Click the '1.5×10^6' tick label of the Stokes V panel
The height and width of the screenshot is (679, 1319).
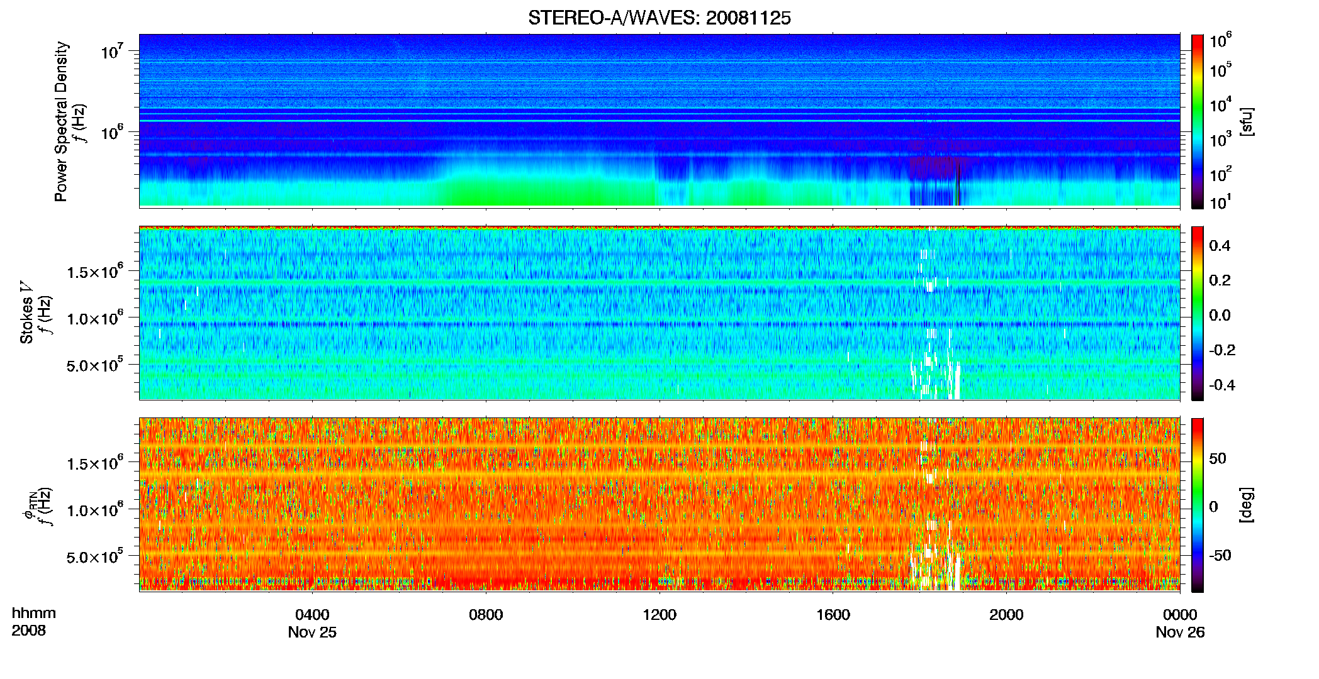[x=94, y=272]
